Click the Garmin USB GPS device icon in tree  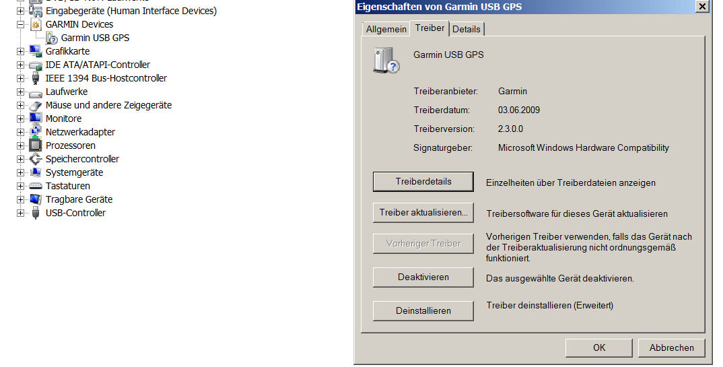(x=52, y=38)
